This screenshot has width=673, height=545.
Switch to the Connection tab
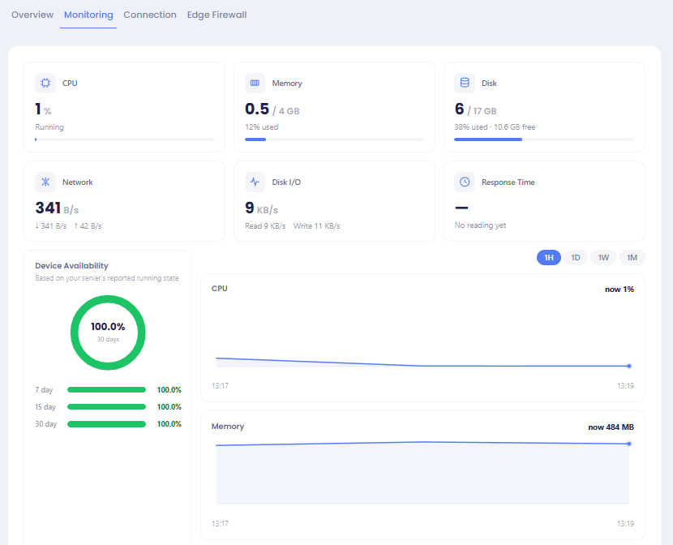pyautogui.click(x=150, y=15)
